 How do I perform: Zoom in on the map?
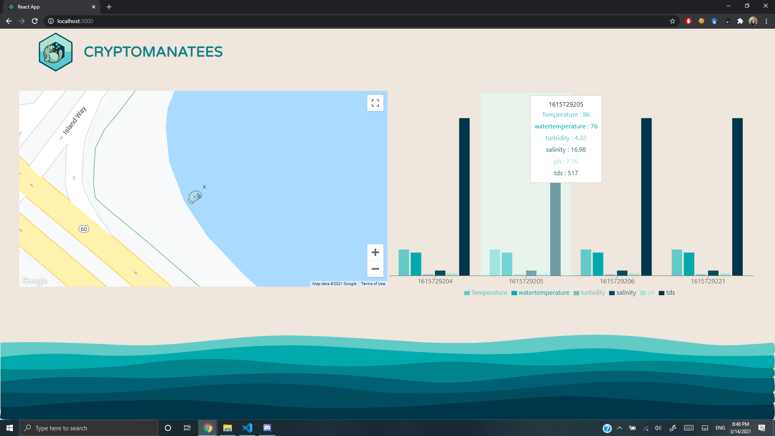(375, 252)
